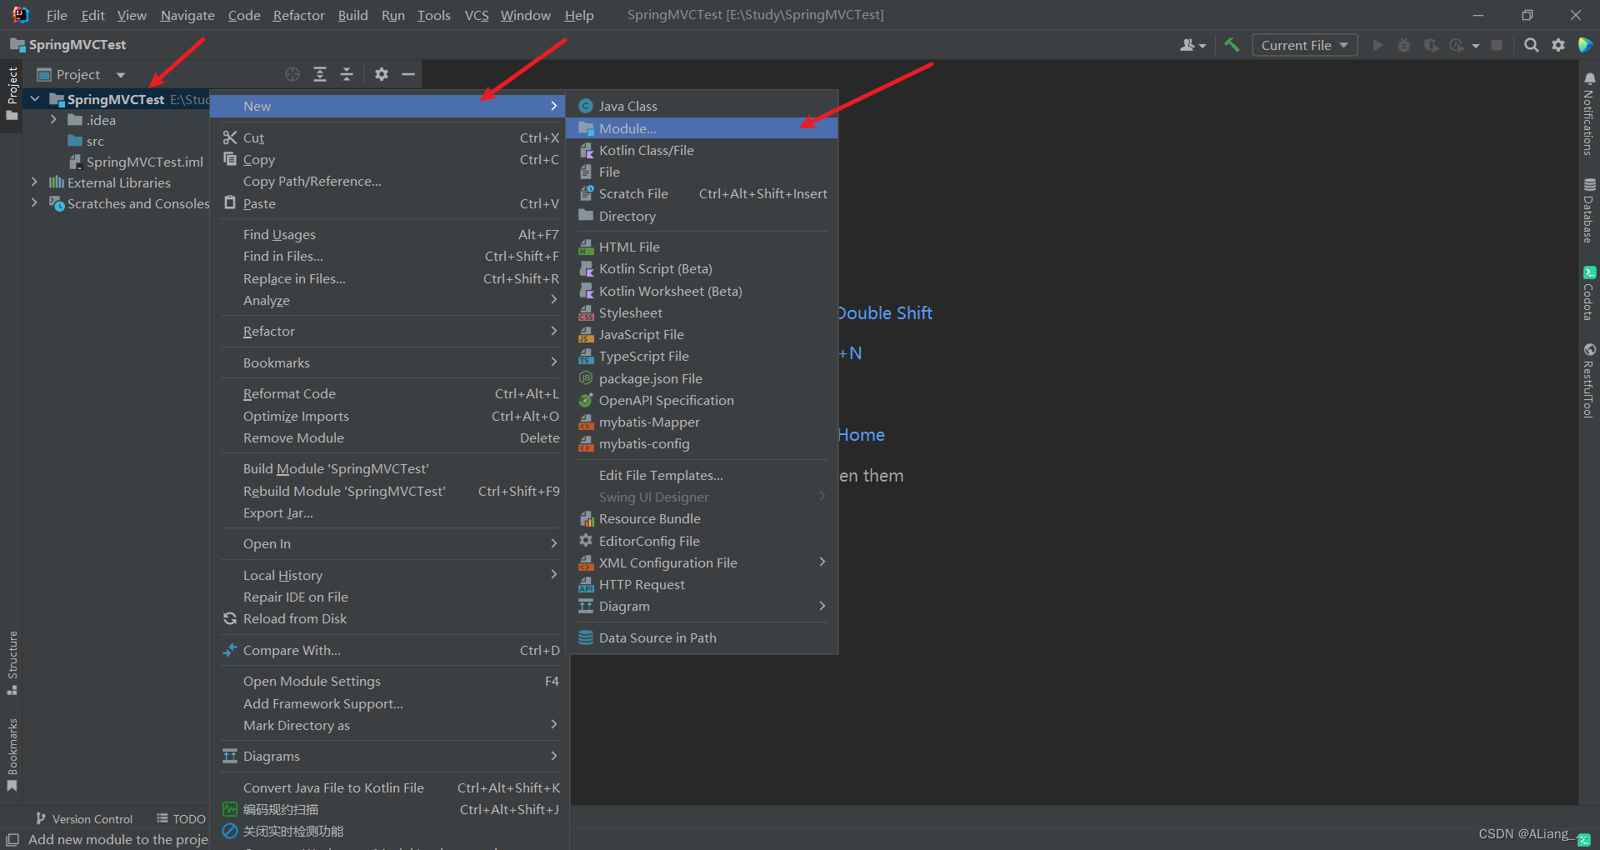Open the Version Control tool window
Screen dimensions: 1600x850
tap(83, 819)
